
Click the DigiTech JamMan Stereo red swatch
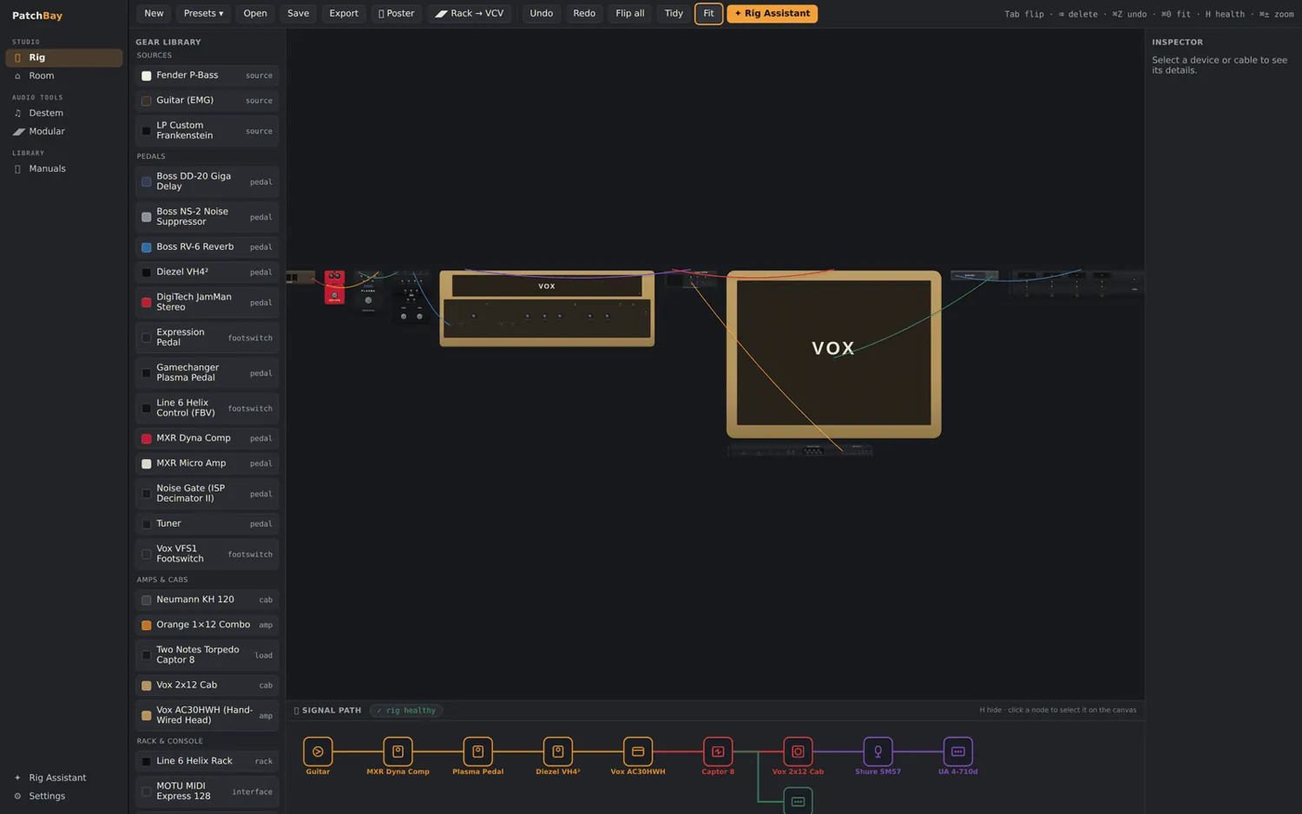click(x=147, y=303)
